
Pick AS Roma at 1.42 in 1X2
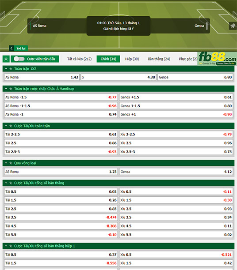click(42, 77)
